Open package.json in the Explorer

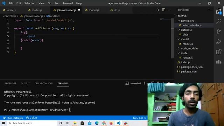click(189, 71)
